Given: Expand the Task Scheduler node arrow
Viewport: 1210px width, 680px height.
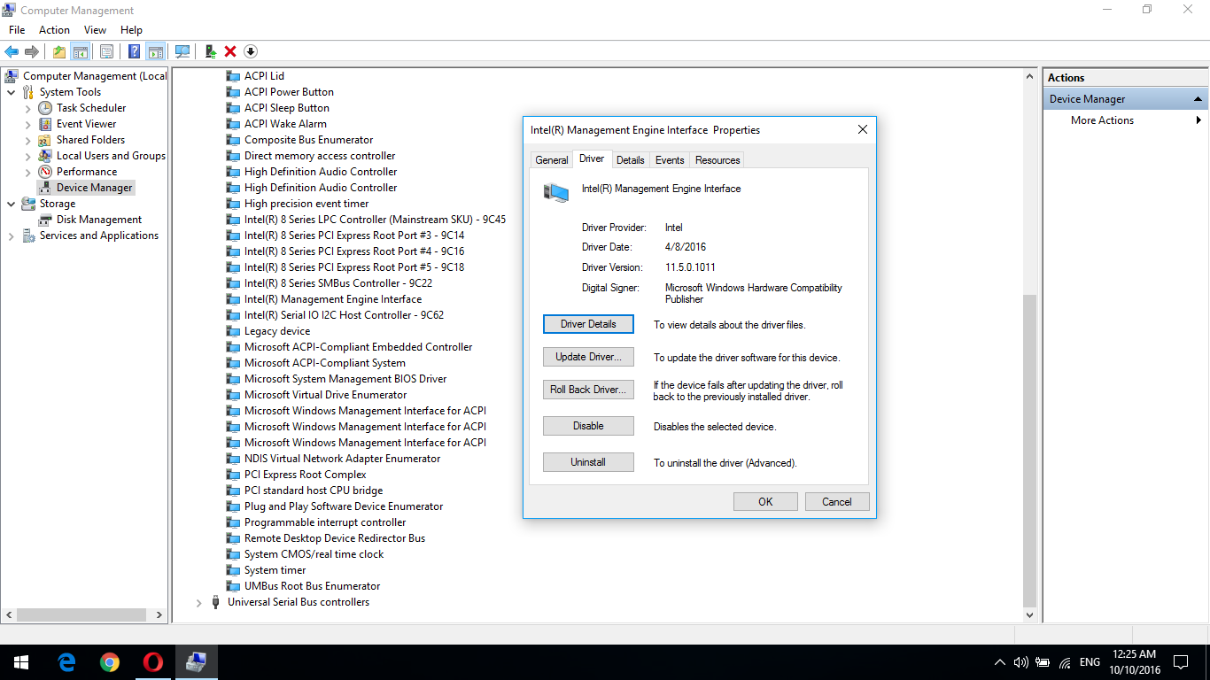Looking at the screenshot, I should [x=28, y=108].
